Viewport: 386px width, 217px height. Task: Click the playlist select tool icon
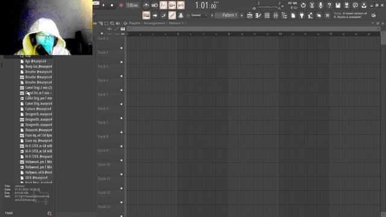click(106, 24)
